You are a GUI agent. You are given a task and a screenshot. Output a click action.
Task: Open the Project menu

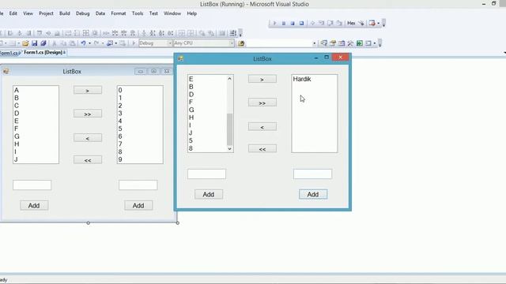[46, 13]
